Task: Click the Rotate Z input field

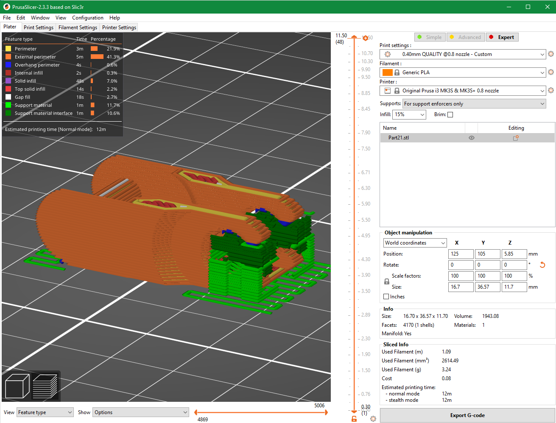Action: (514, 265)
